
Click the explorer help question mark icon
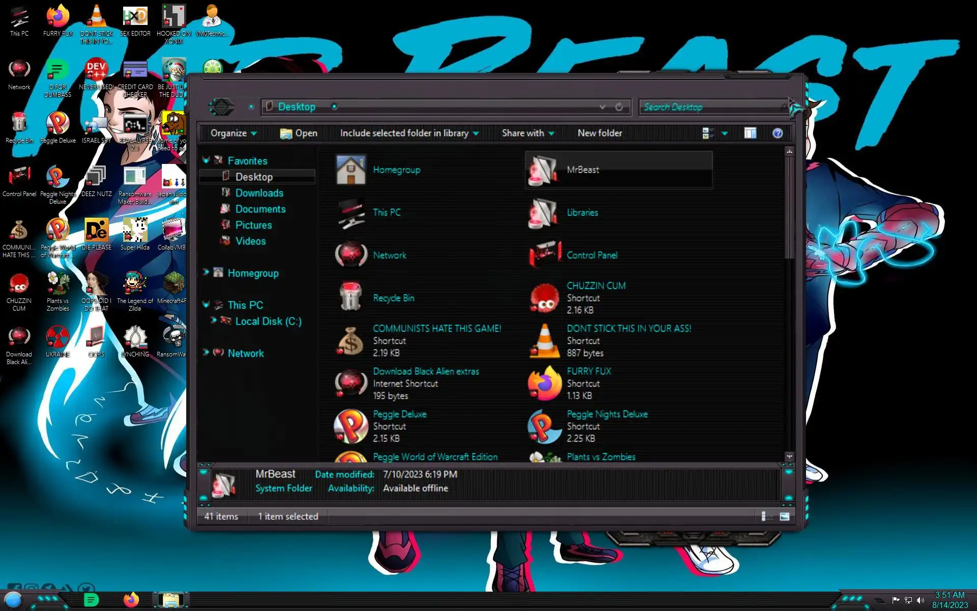click(x=777, y=133)
